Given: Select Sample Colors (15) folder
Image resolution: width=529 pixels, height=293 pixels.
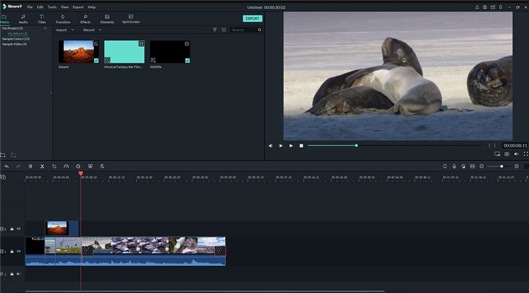Looking at the screenshot, I should tap(16, 39).
